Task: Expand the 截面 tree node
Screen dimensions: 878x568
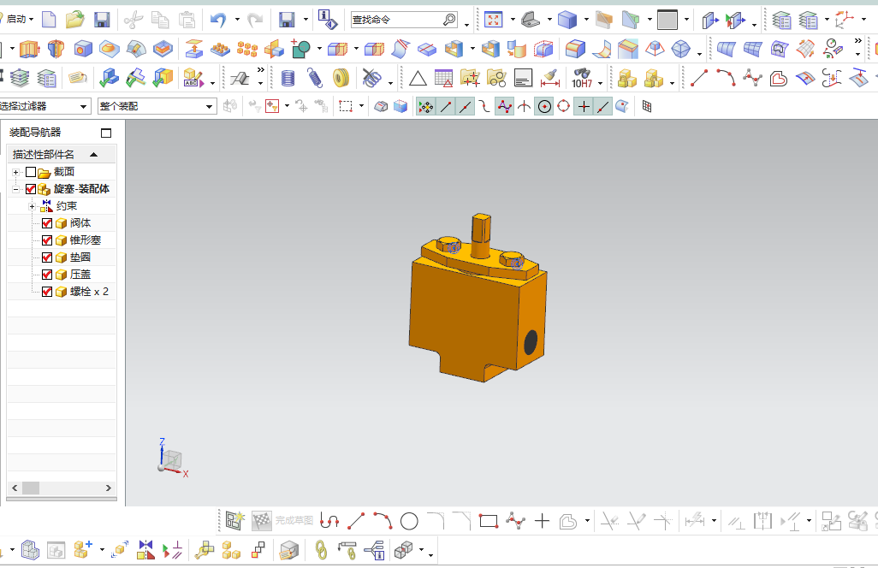Action: pyautogui.click(x=15, y=172)
